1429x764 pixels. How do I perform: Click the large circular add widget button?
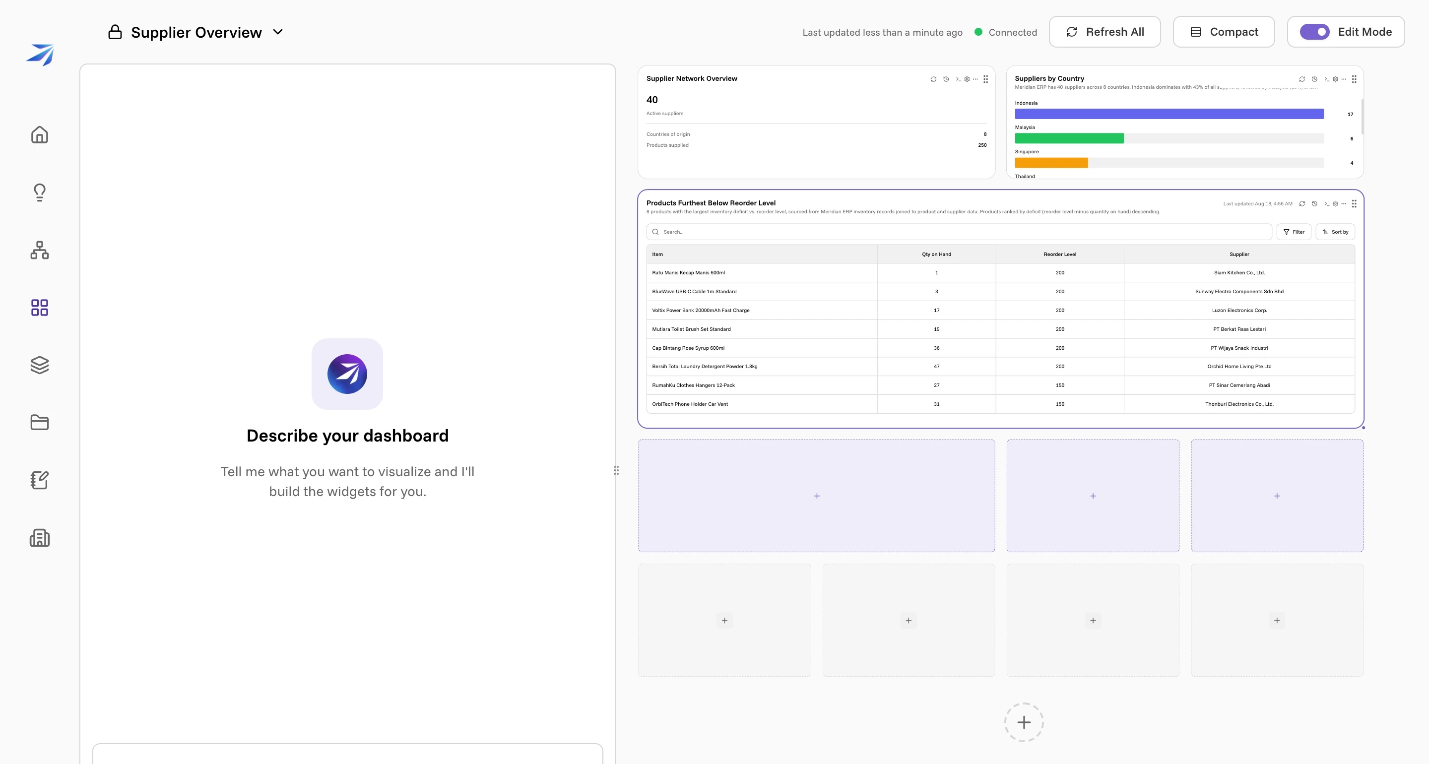click(1024, 722)
